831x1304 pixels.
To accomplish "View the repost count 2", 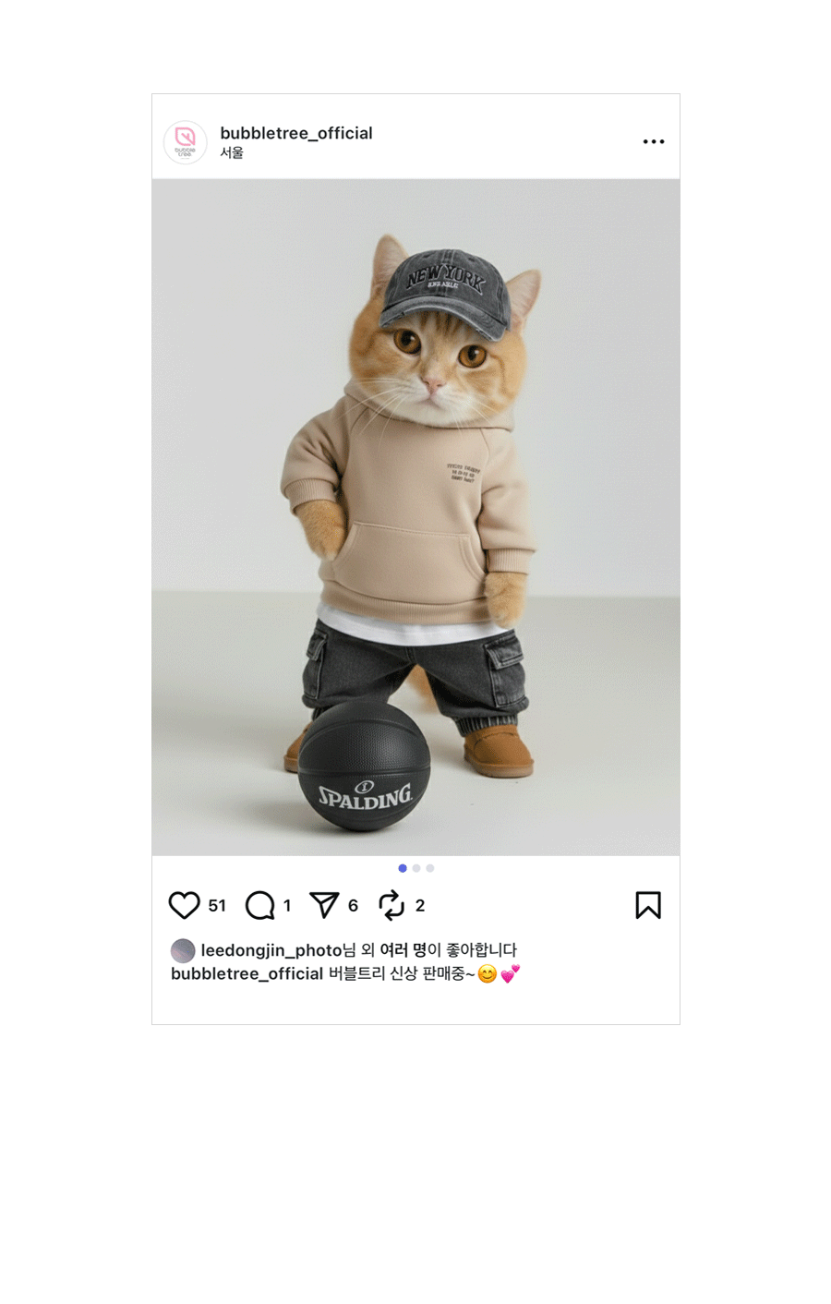I will (420, 906).
